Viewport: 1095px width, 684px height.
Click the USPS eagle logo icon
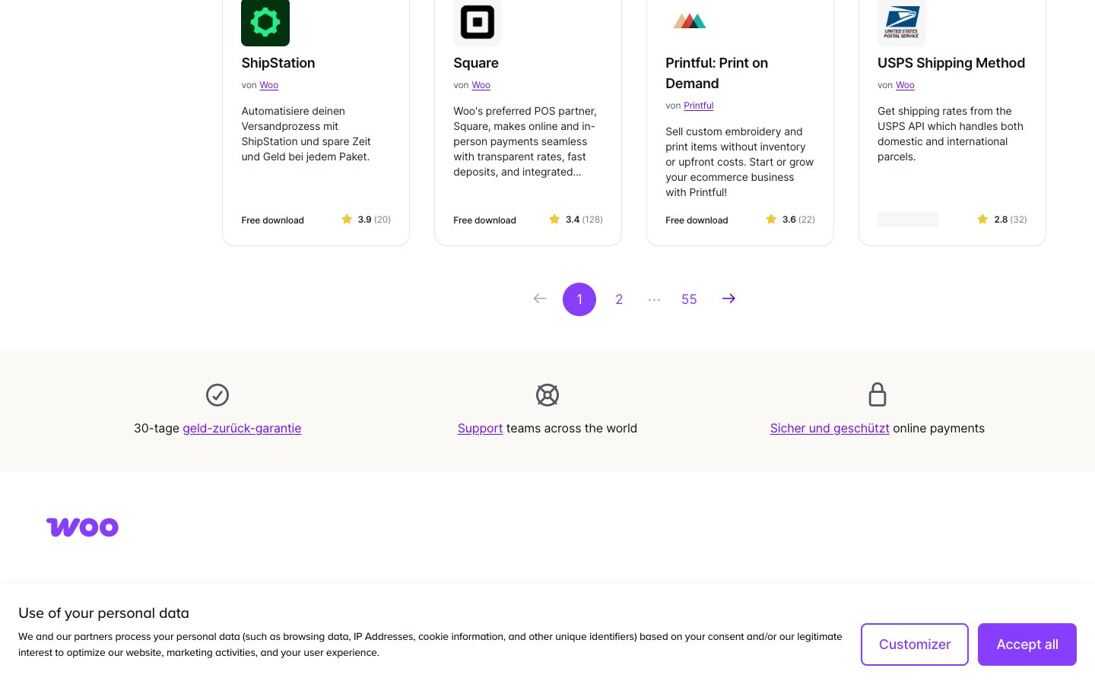(x=902, y=22)
